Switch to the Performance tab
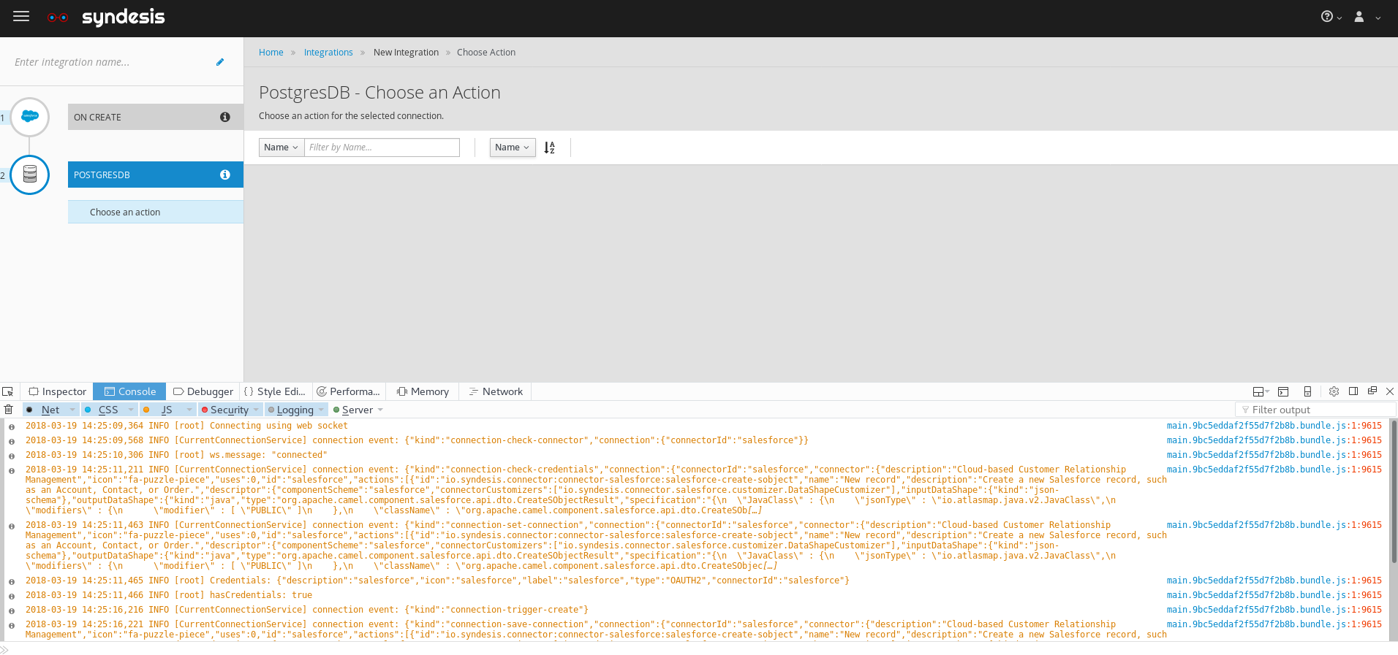Viewport: 1398px width, 655px height. (348, 391)
